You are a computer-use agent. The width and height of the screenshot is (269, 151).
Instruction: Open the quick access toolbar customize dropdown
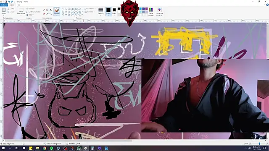tap(15, 2)
